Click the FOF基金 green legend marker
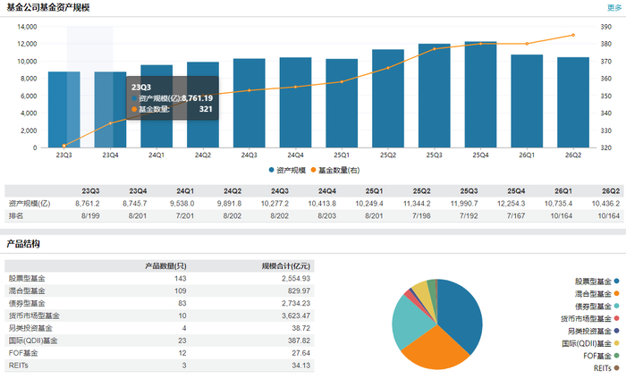 (x=617, y=356)
